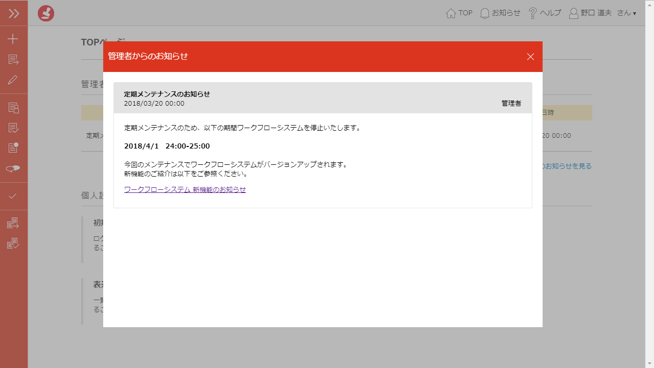Click the bold text 2018/4/1 24:00-25:00
This screenshot has width=654, height=368.
point(167,146)
